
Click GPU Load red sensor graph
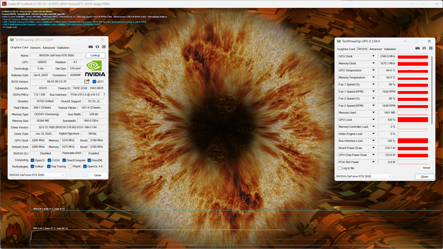[x=413, y=120]
